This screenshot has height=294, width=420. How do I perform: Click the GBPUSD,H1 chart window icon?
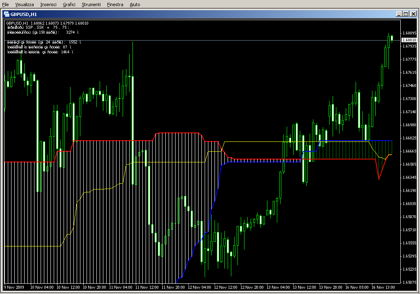point(7,14)
